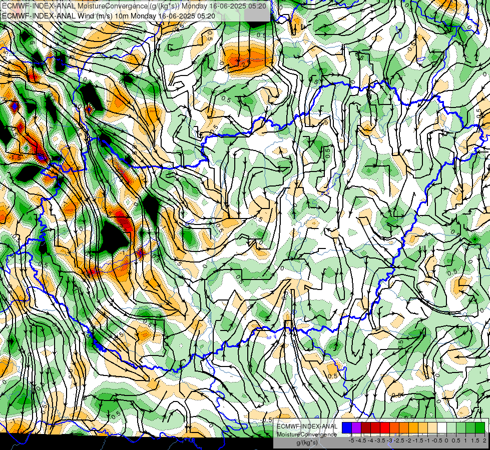Click the blue legend swatch left of -5
Image resolution: width=490 pixels, height=450 pixels.
coord(347,428)
